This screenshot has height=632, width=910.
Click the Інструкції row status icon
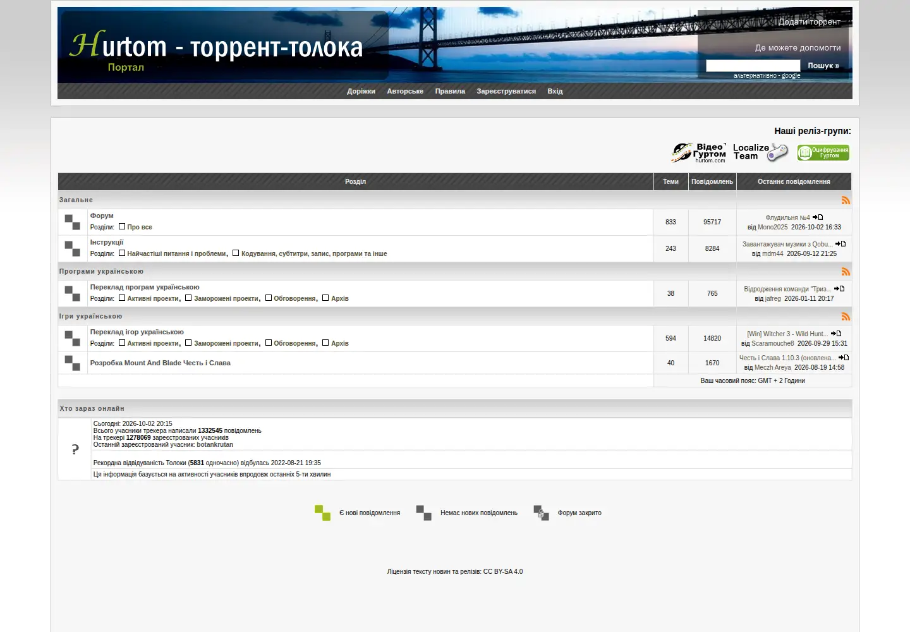(x=73, y=249)
